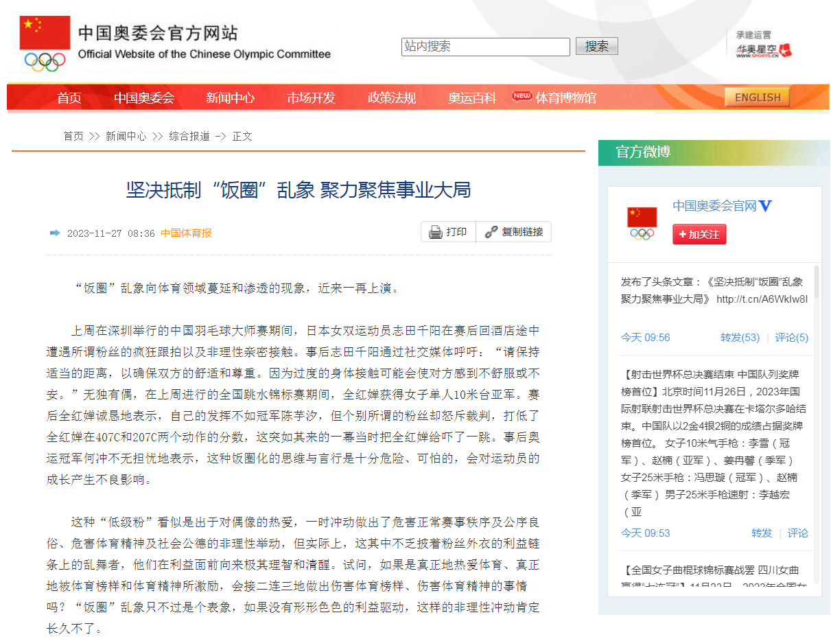Open the 中国奥委会官网 Weibo profile name
Screen dimensions: 831x639
pyautogui.click(x=714, y=206)
